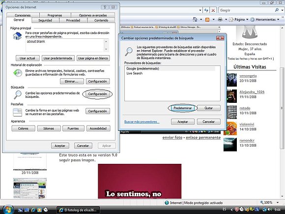The image size is (285, 214).
Task: Click the search magnifier in Google box
Action: pos(277,10)
